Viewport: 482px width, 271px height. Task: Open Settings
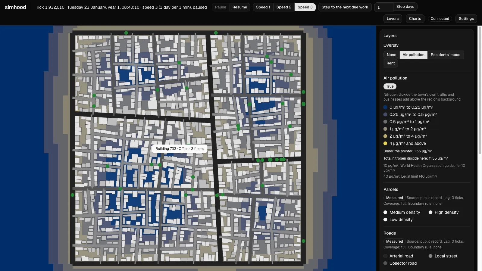coord(466,19)
